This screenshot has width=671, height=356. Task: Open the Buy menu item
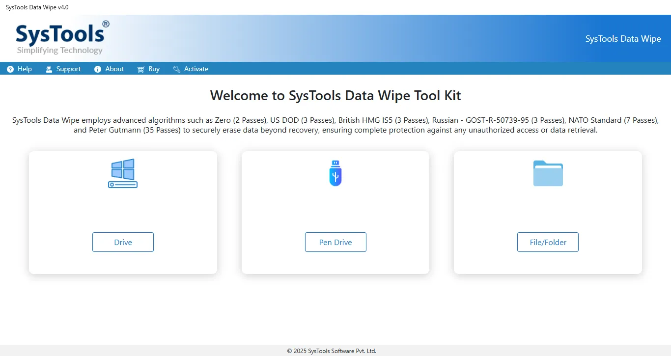coord(148,69)
